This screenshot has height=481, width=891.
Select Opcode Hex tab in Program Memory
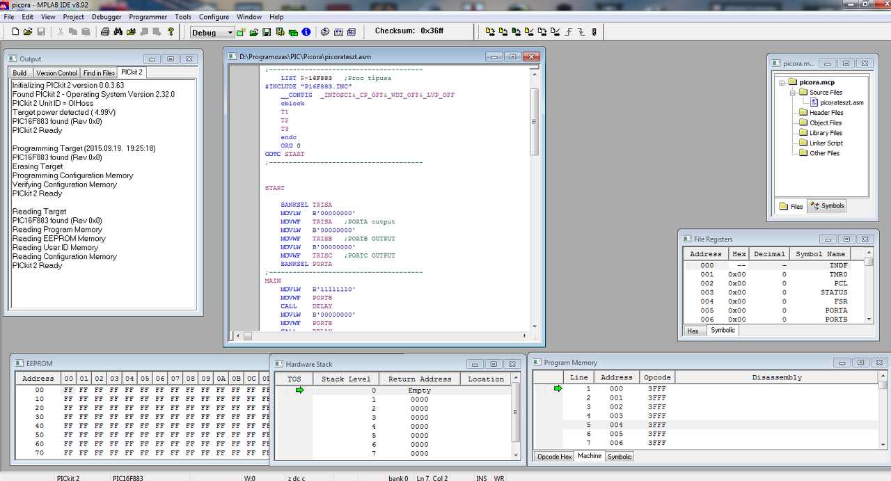click(x=555, y=457)
